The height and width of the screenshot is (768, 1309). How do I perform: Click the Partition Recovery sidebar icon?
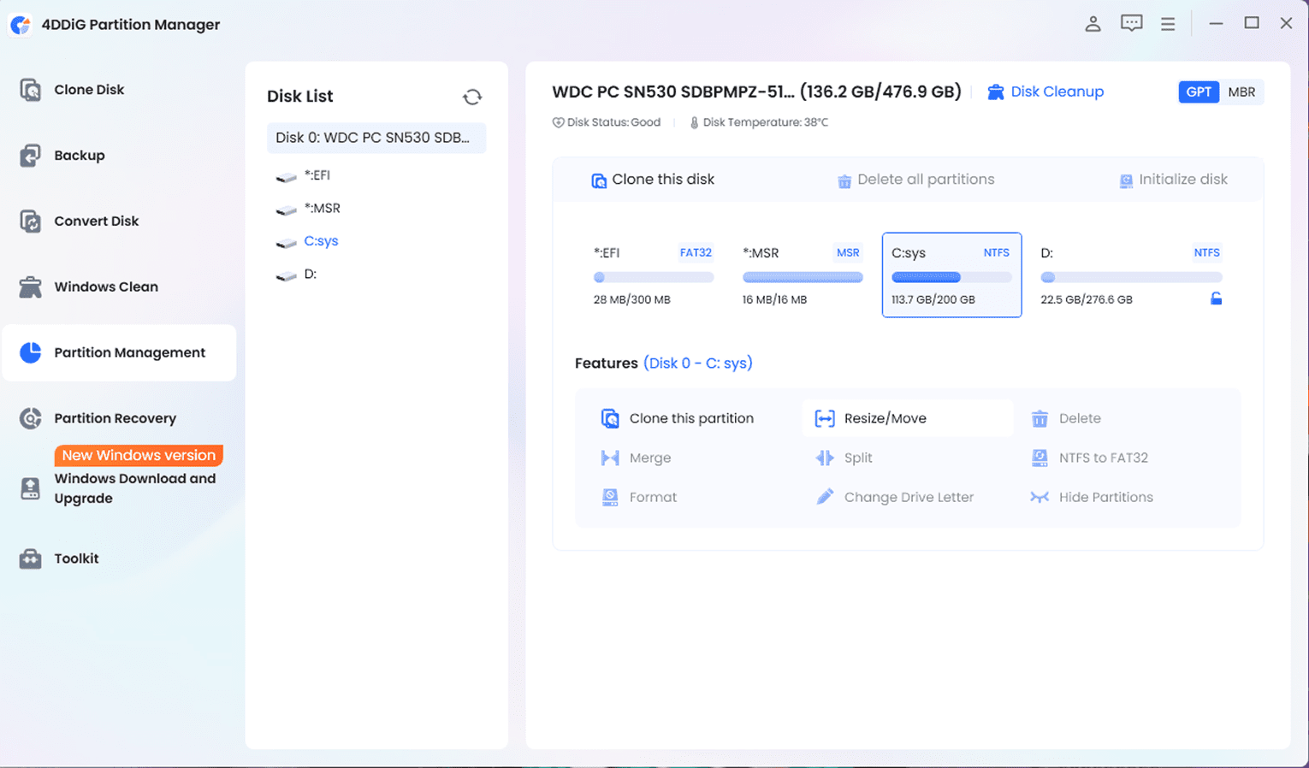click(30, 418)
